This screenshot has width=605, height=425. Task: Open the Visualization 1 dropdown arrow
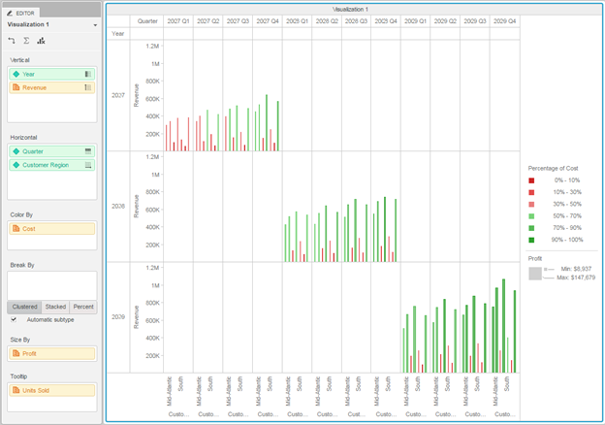point(95,24)
